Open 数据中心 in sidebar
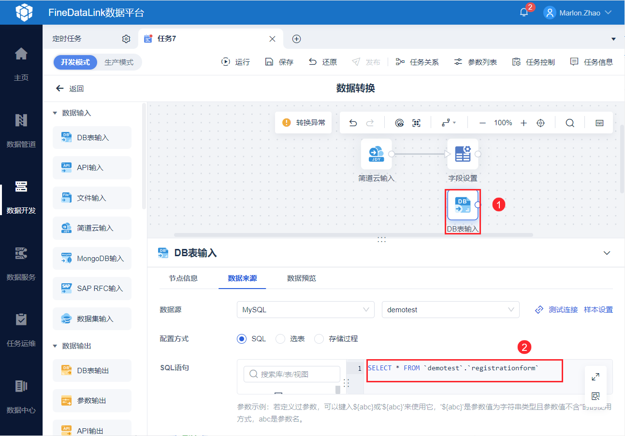 click(x=21, y=397)
